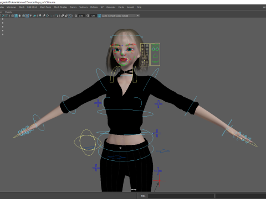Select the head halo control curve
The width and height of the screenshot is (266, 199).
click(126, 36)
